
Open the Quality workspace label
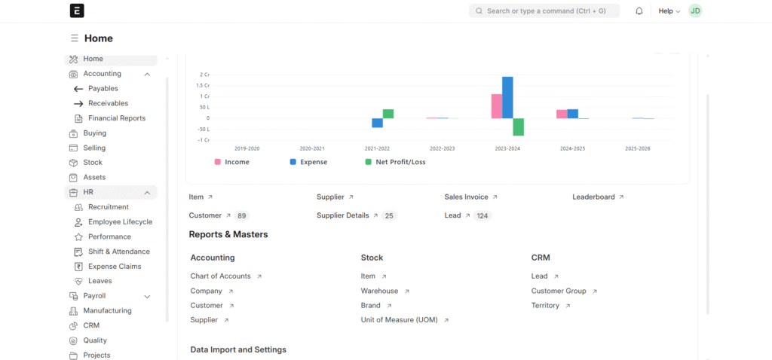[95, 340]
